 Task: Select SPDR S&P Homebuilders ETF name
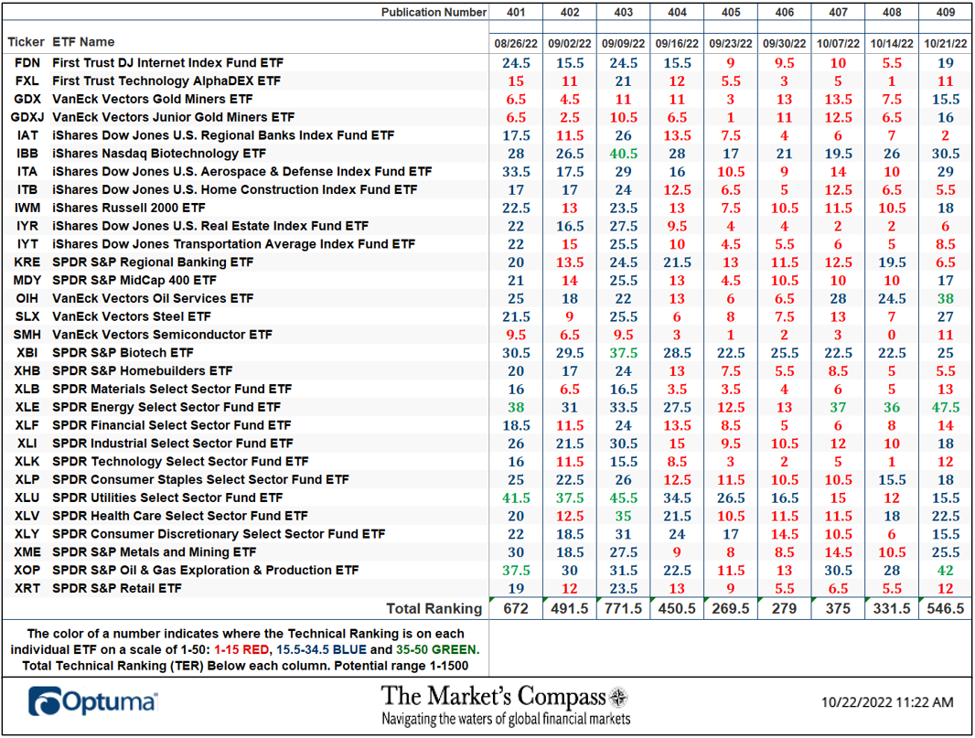point(142,370)
